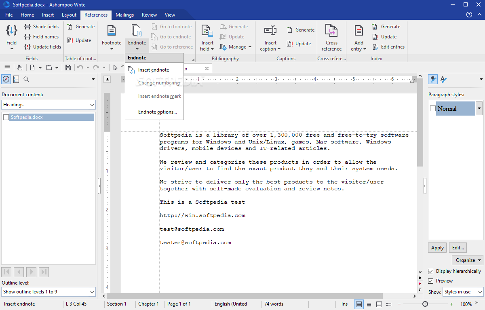Go to first heading navigation button

click(x=6, y=272)
